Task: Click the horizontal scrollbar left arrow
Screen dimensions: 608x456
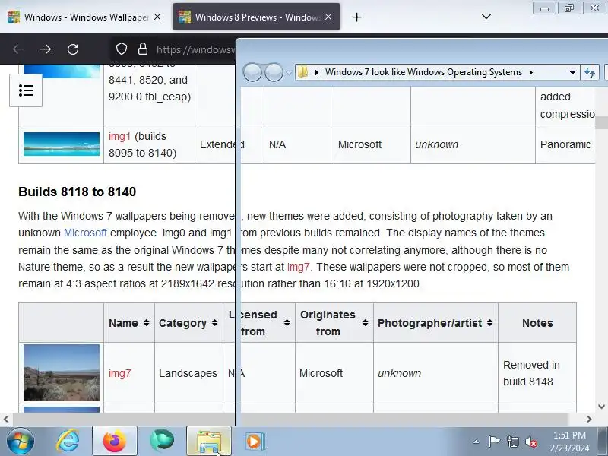Action: pyautogui.click(x=6, y=419)
